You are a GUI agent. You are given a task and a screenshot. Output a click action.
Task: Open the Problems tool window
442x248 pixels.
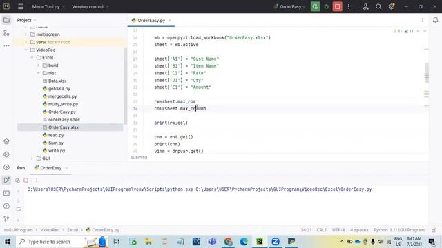click(x=6, y=206)
